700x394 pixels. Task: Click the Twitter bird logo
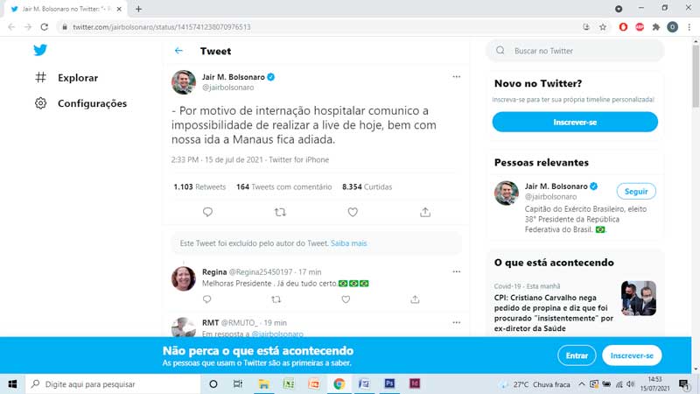pyautogui.click(x=40, y=50)
